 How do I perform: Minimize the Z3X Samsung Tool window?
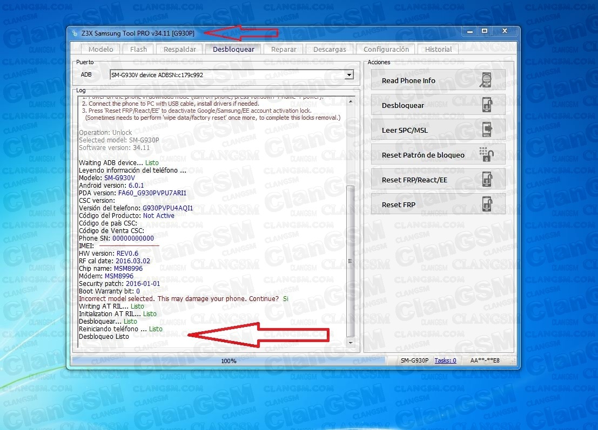click(x=470, y=31)
